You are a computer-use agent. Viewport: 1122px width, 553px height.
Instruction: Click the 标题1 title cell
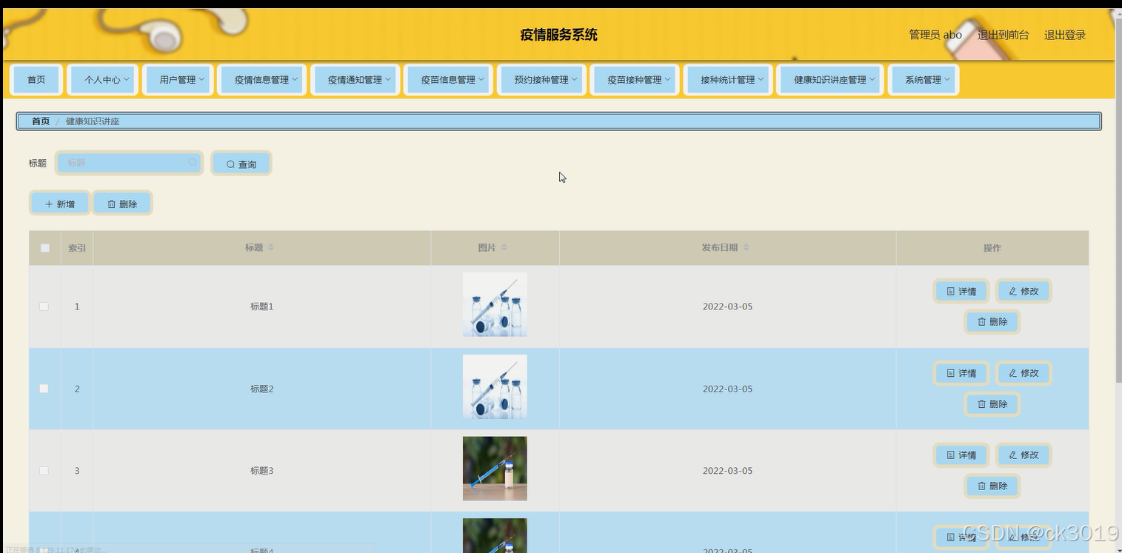tap(262, 306)
